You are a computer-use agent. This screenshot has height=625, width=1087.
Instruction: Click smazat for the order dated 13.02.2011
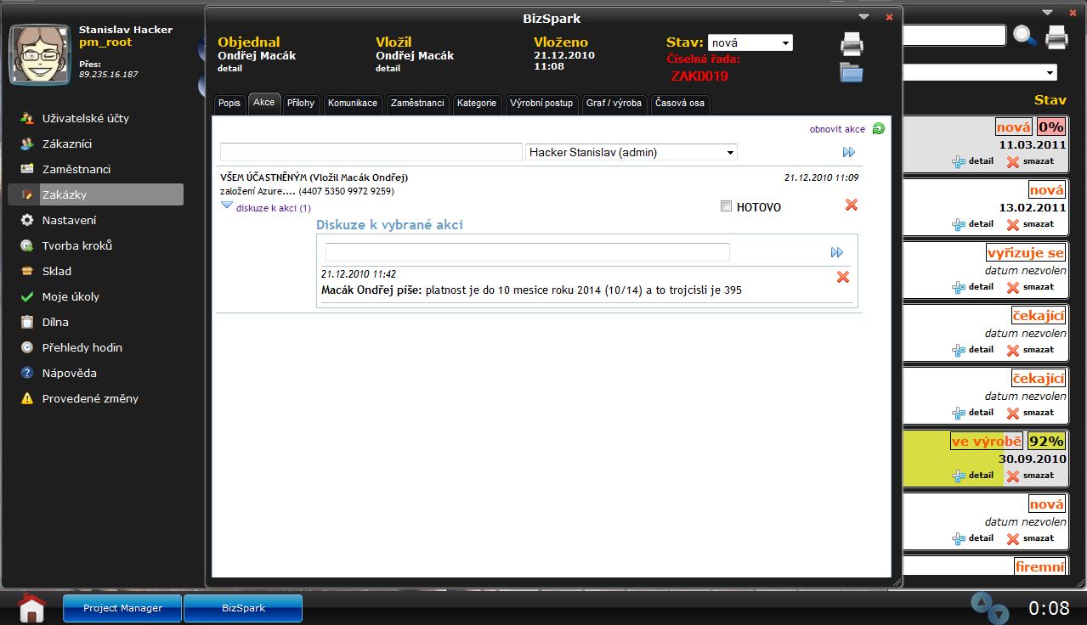[1030, 224]
